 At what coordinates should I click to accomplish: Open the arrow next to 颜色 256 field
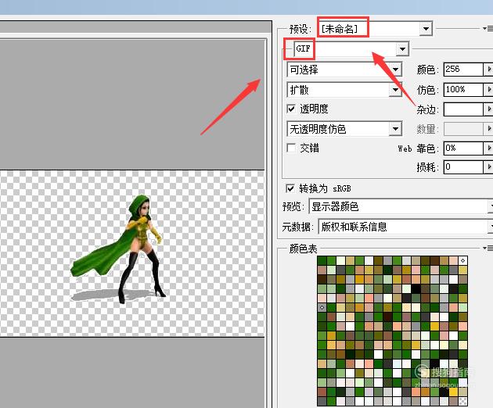coord(488,69)
